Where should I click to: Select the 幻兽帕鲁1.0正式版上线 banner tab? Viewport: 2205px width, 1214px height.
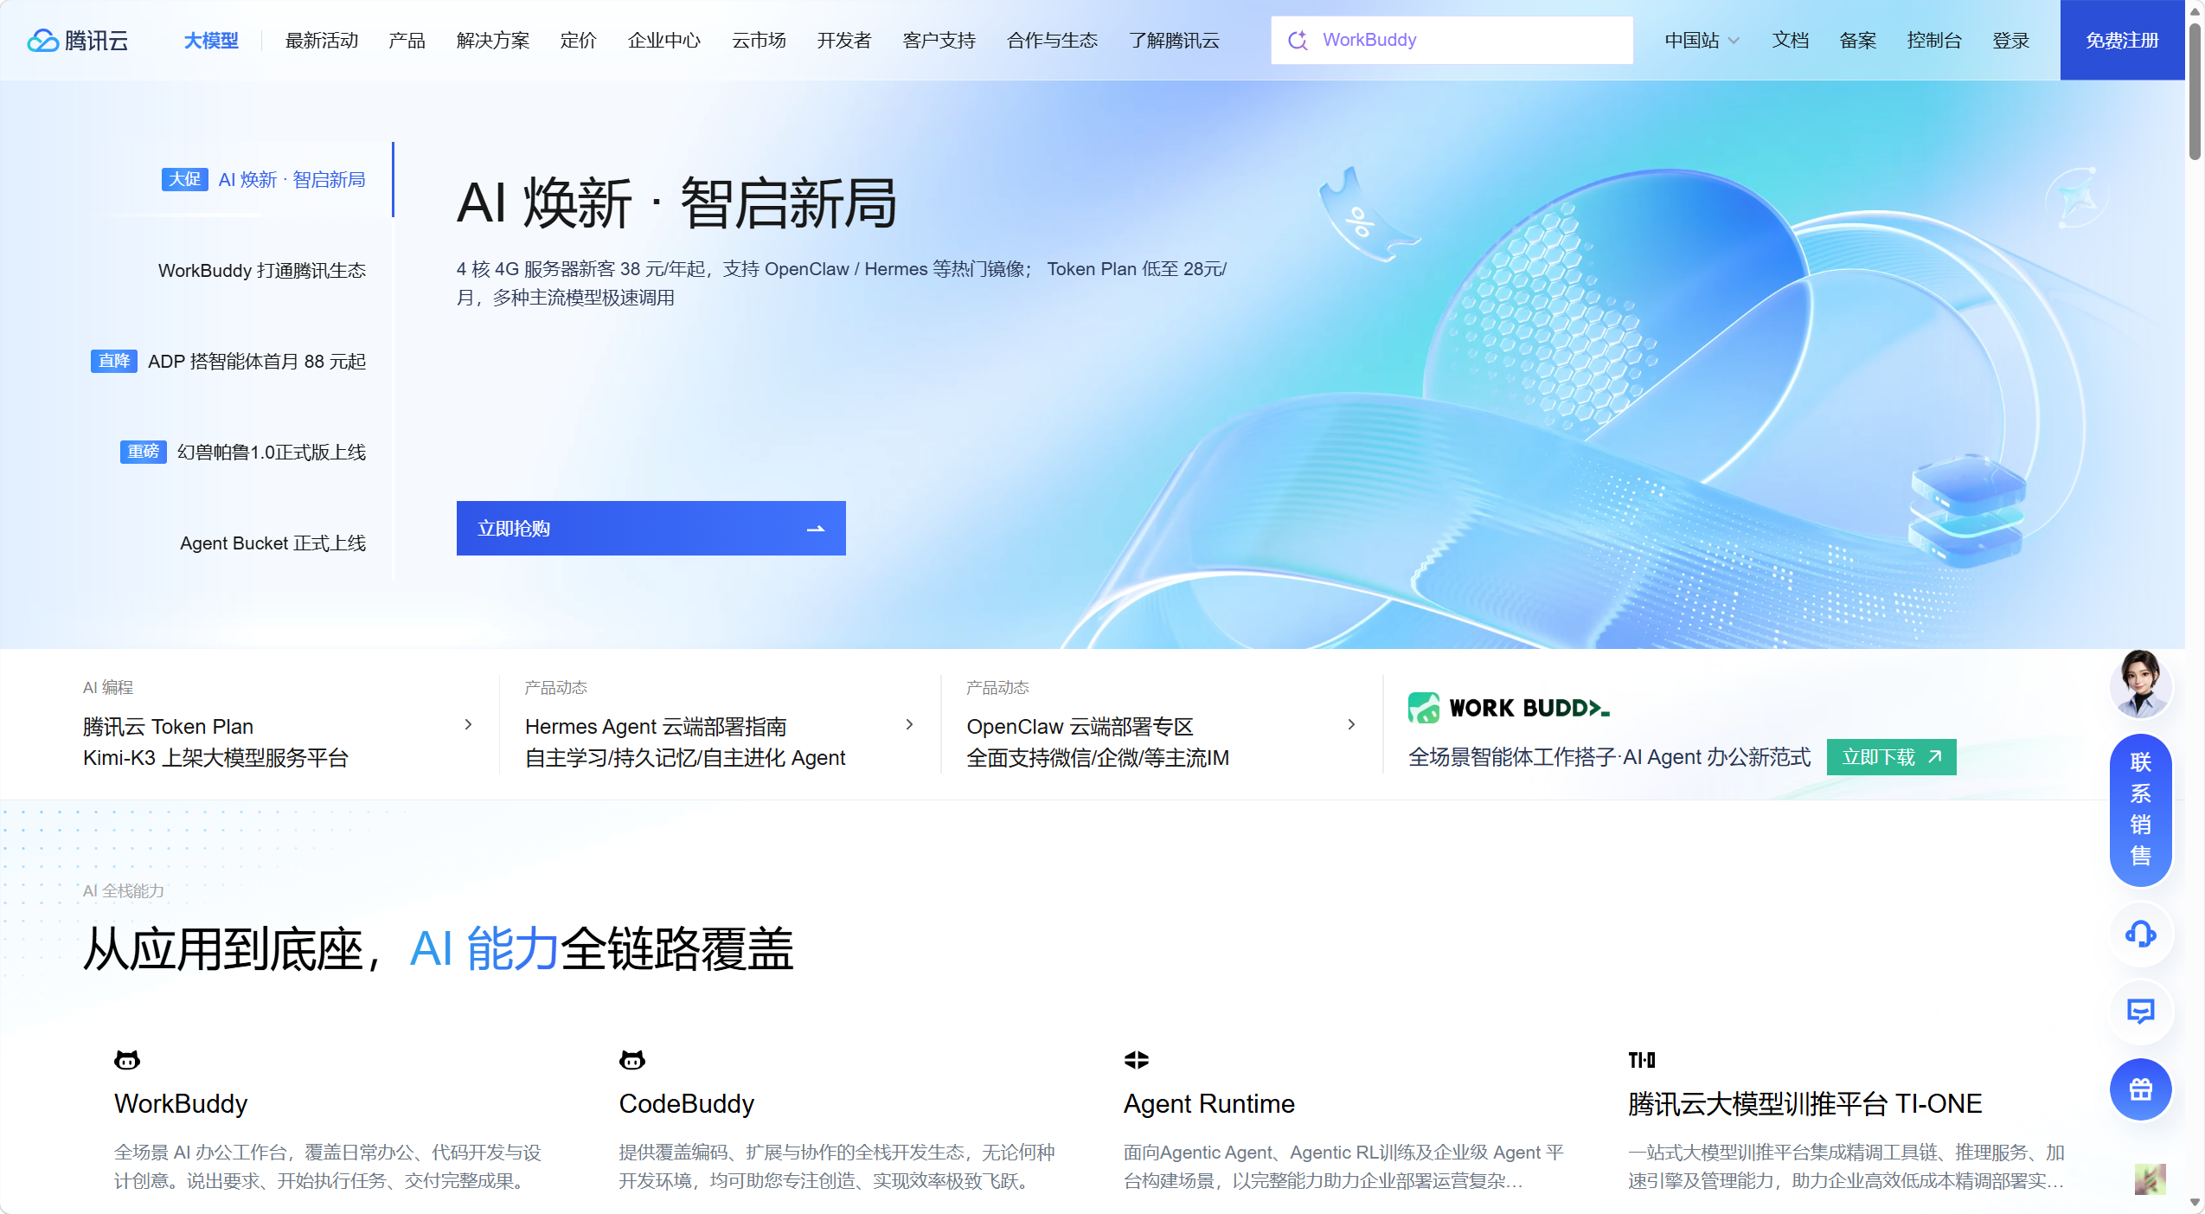[x=243, y=453]
